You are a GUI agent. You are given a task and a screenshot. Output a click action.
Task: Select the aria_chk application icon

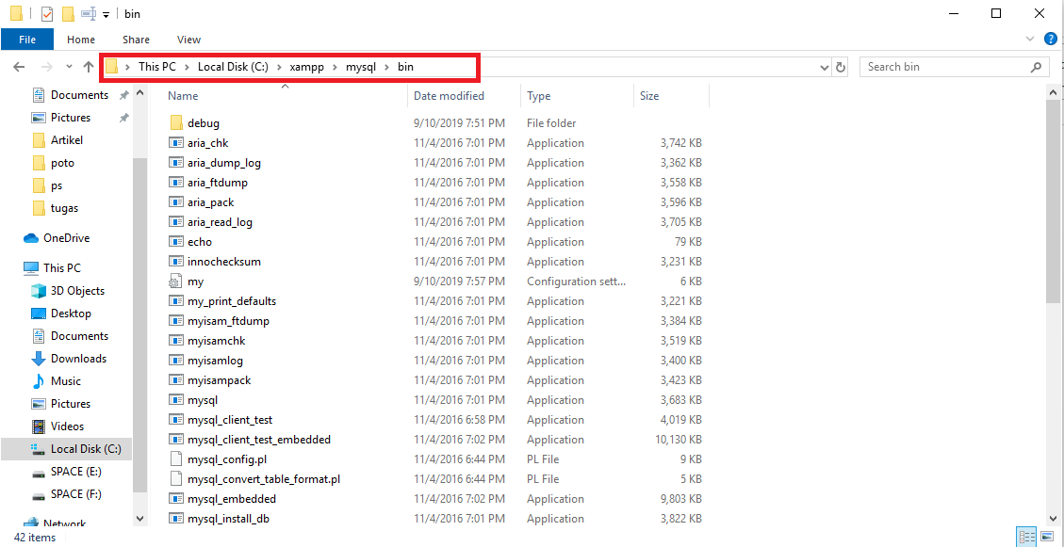click(176, 143)
